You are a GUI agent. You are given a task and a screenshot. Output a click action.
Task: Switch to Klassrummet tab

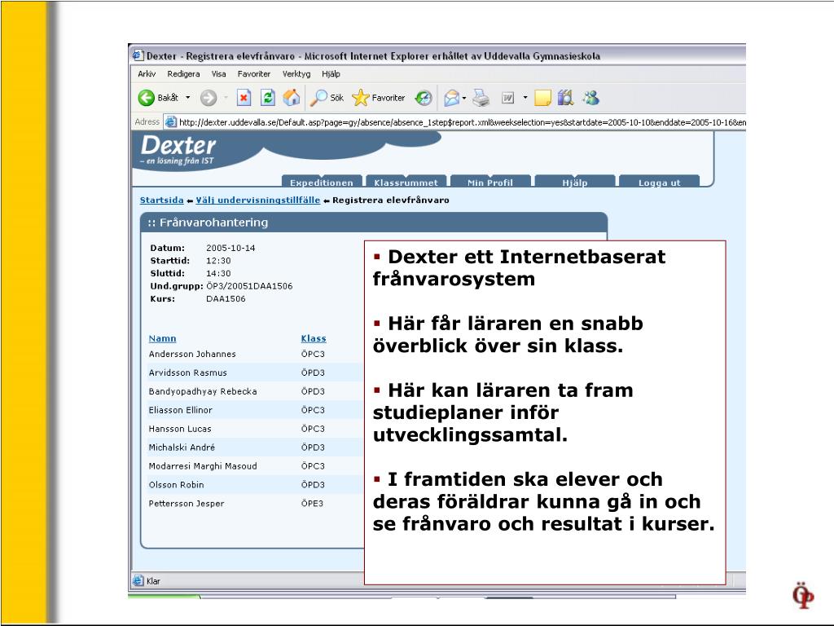click(406, 182)
